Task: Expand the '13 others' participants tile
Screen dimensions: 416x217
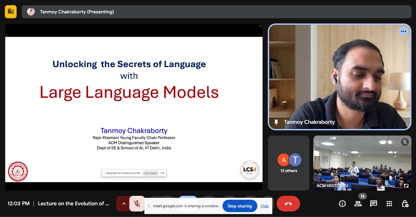Action: pyautogui.click(x=289, y=163)
